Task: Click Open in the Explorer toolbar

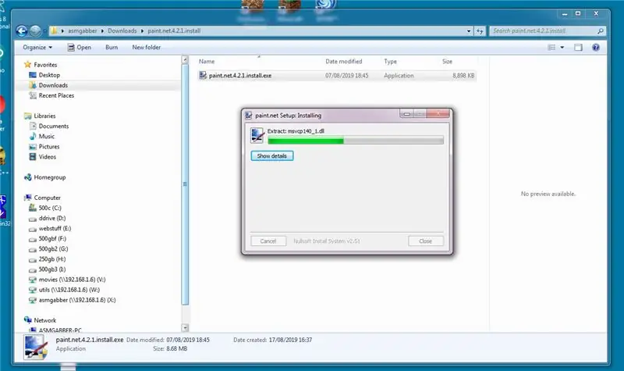Action: pyautogui.click(x=80, y=47)
